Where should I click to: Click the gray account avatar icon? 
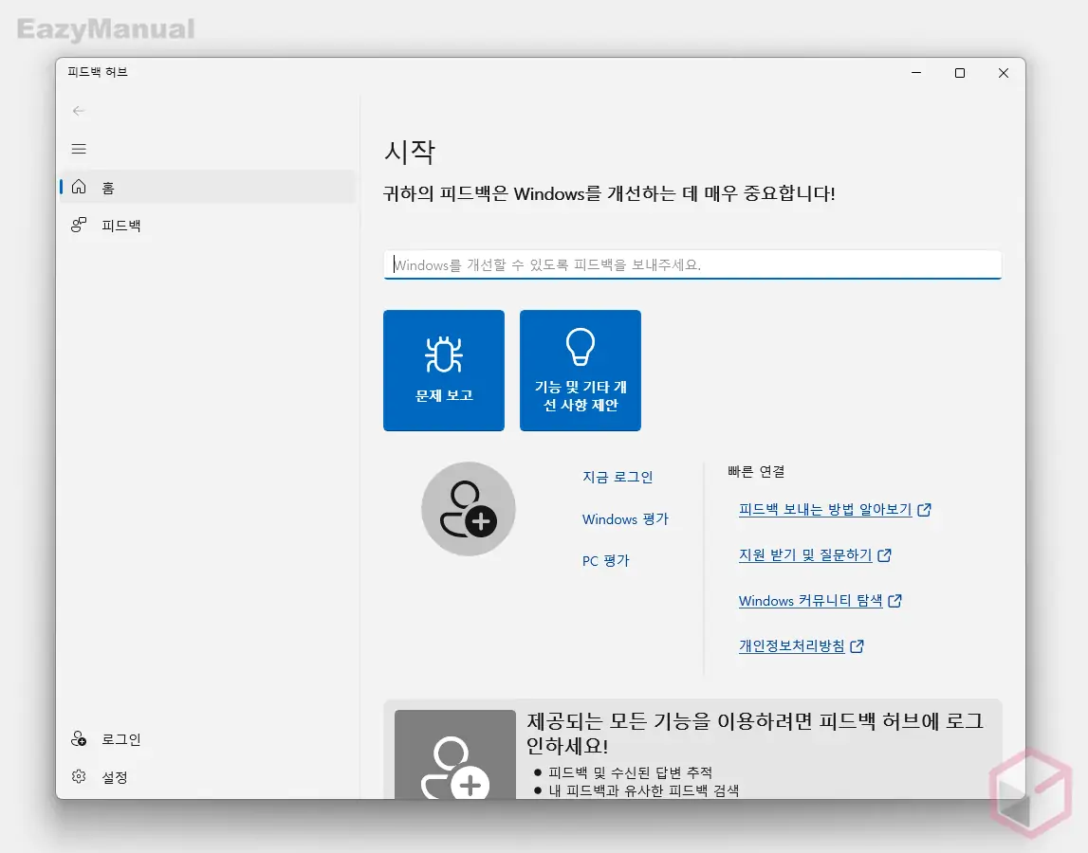point(469,509)
